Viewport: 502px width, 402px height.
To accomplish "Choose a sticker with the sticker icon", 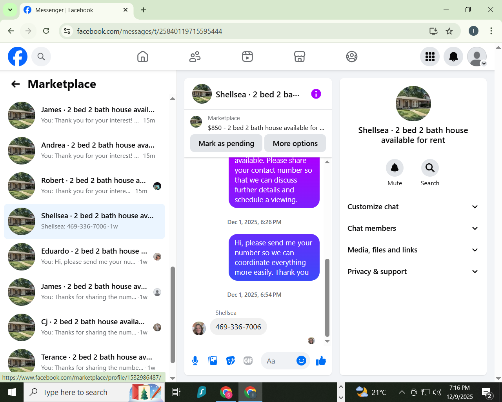I will pyautogui.click(x=231, y=361).
